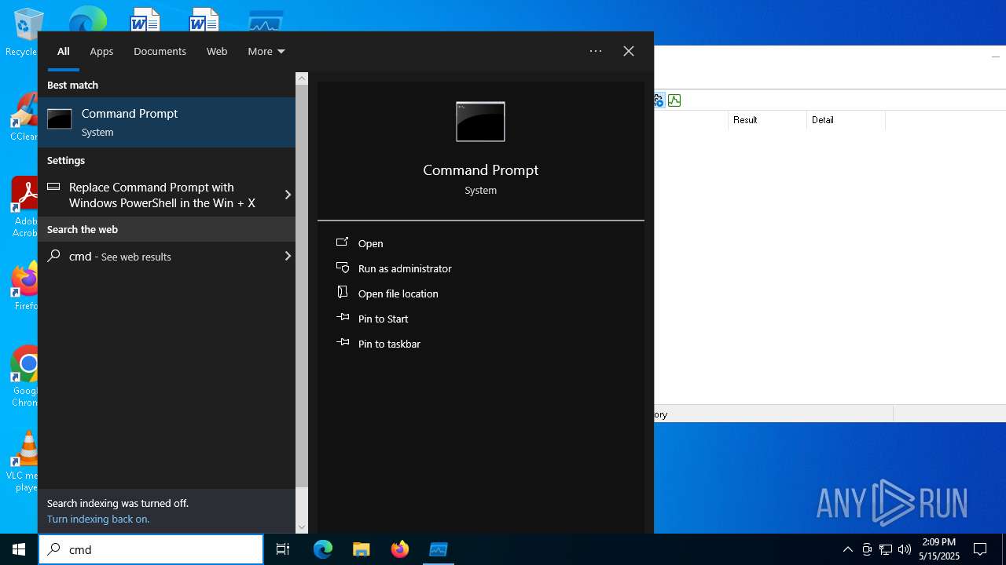Expand arrow next to cmd web results
Screen dimensions: 1006x565
pyautogui.click(x=288, y=256)
